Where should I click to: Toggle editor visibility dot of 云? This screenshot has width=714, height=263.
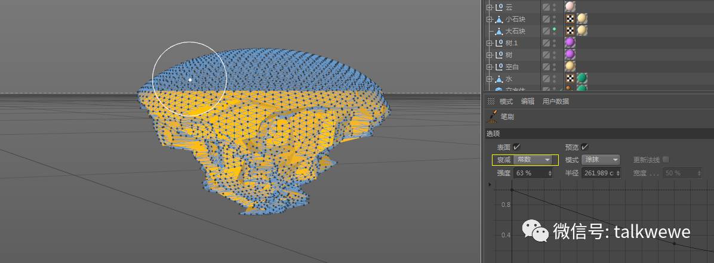[554, 5]
